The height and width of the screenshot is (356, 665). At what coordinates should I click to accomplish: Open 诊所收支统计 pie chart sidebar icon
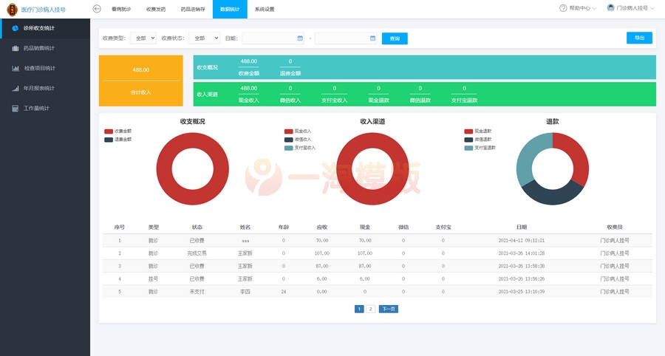pos(16,28)
